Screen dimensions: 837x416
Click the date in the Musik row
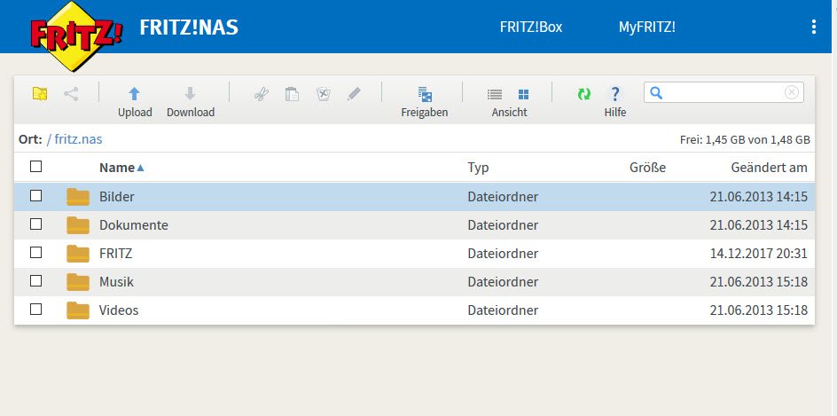coord(759,281)
